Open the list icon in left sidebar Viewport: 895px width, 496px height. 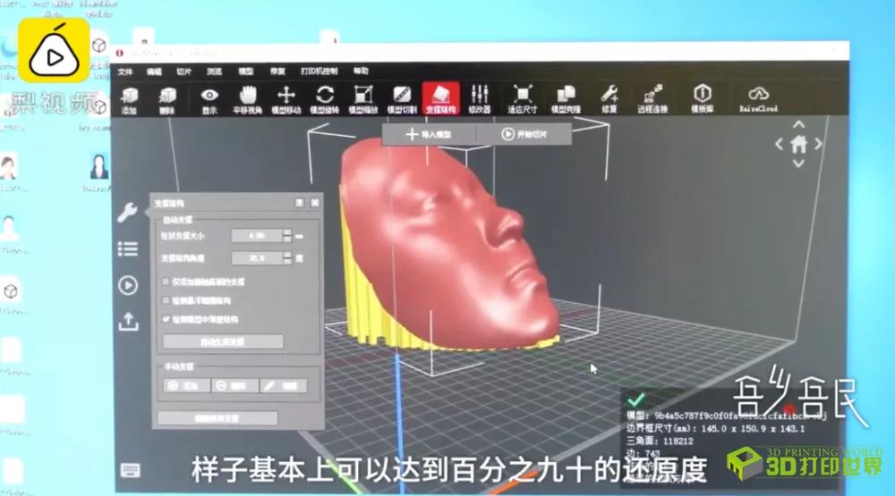[x=127, y=248]
